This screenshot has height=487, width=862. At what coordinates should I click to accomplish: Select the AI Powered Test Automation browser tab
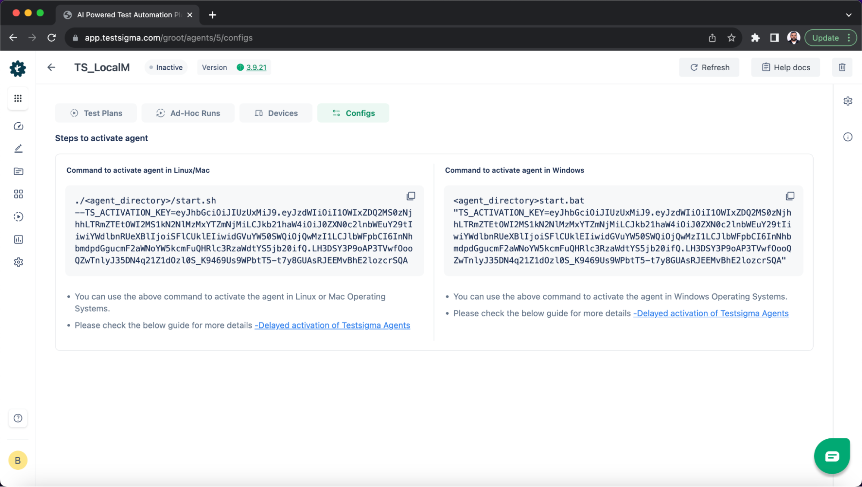128,15
